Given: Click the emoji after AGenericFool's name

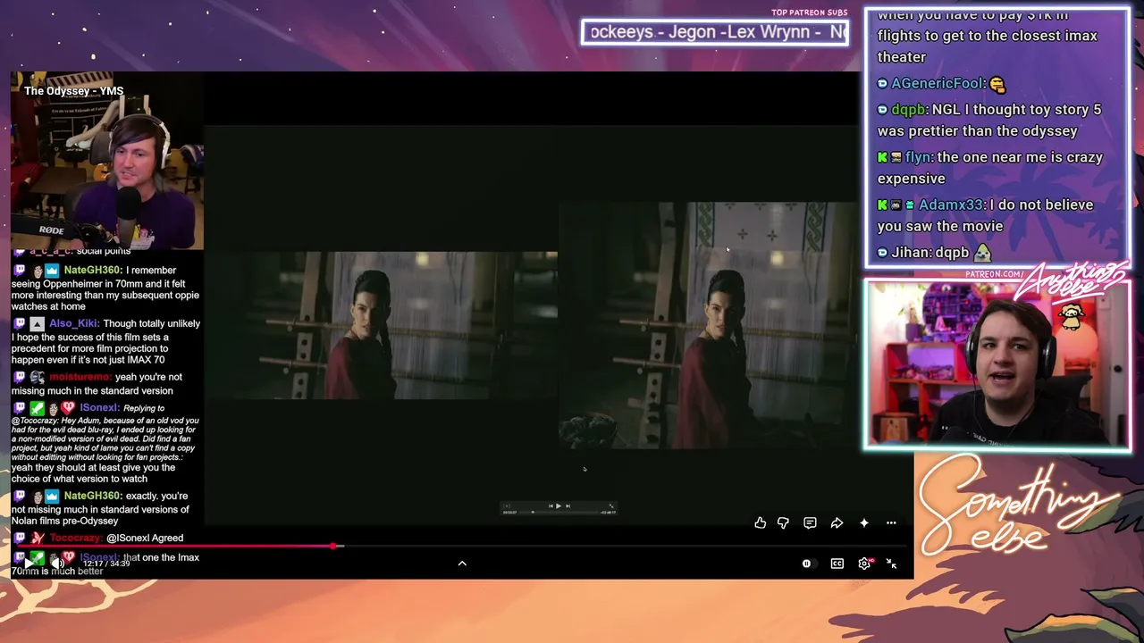Looking at the screenshot, I should click(x=997, y=84).
